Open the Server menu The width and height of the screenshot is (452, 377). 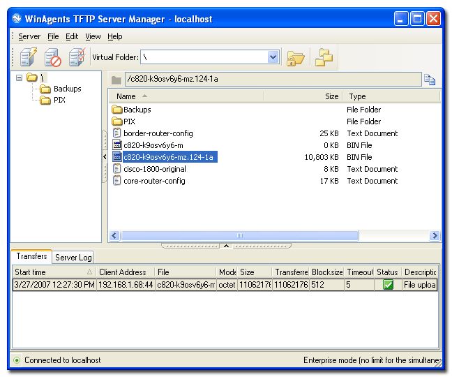[x=29, y=36]
